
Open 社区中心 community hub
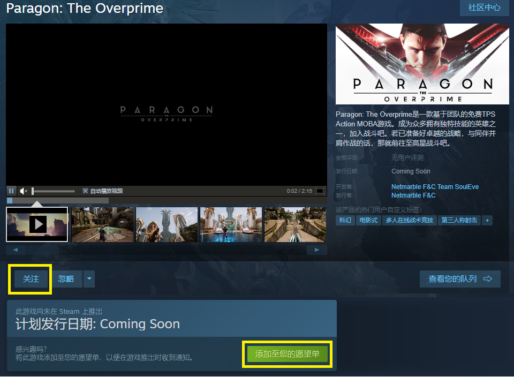[484, 7]
